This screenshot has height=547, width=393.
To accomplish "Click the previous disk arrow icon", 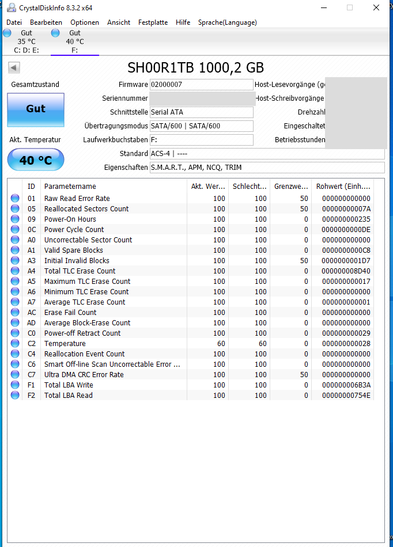I will [14, 68].
